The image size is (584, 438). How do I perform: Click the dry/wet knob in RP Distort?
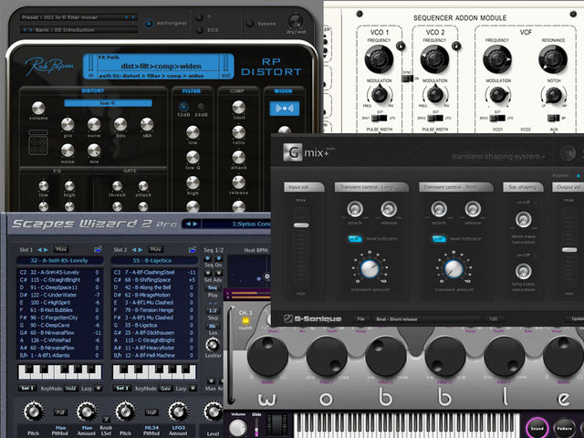[296, 21]
